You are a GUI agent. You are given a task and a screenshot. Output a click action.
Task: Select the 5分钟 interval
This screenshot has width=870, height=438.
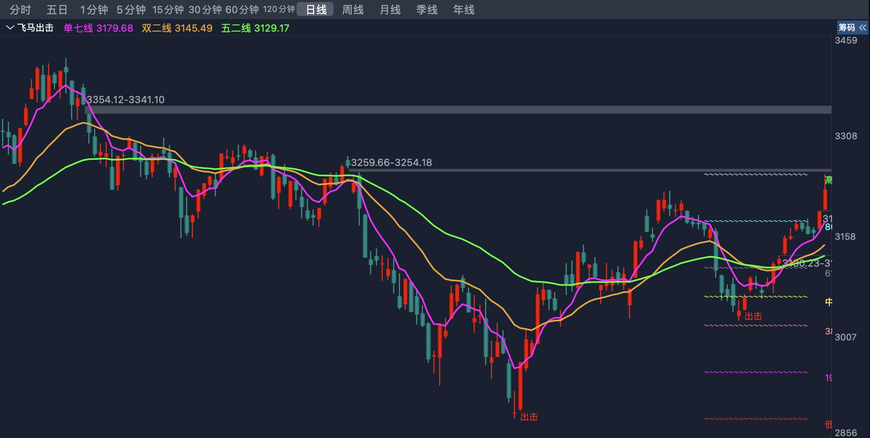(x=130, y=9)
